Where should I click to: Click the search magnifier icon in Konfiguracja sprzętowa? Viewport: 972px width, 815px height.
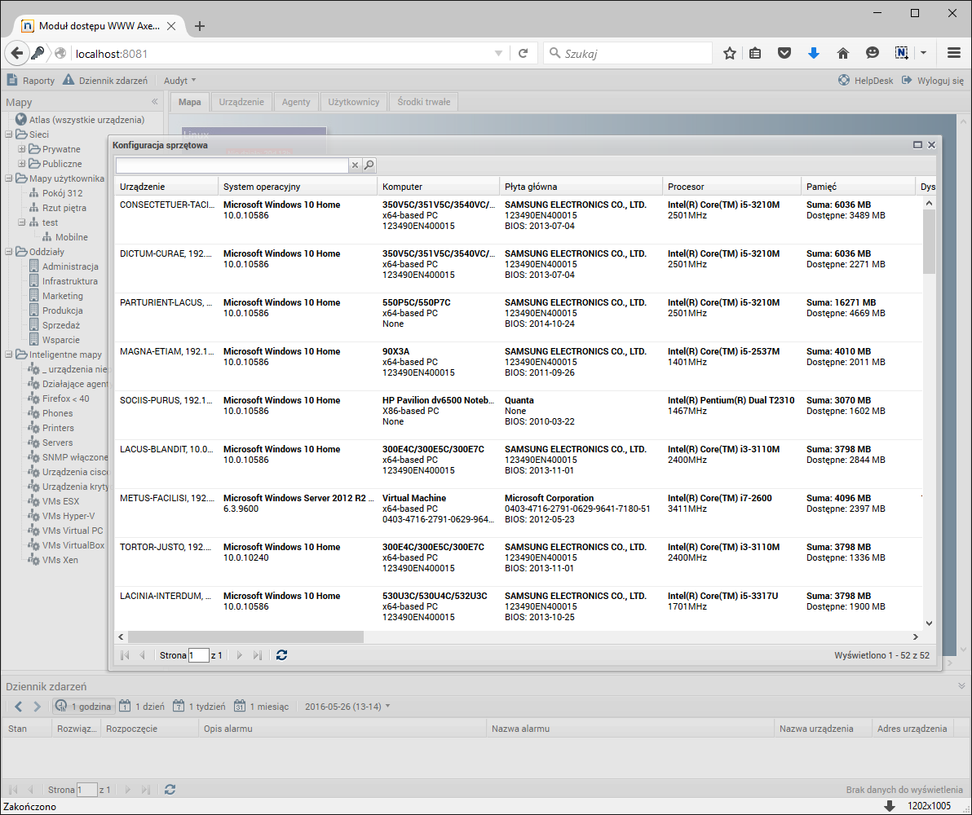click(369, 165)
